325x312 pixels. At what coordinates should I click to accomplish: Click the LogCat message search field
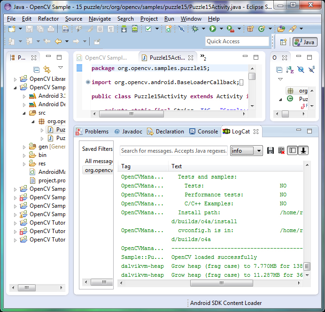coord(174,151)
